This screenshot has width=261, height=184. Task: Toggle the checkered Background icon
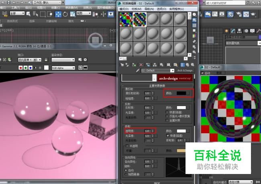pos(194,25)
